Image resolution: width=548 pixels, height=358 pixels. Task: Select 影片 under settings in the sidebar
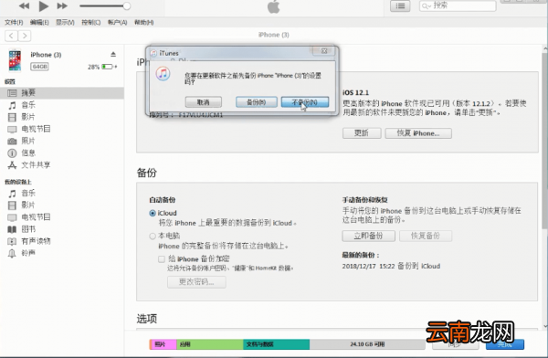[62, 117]
